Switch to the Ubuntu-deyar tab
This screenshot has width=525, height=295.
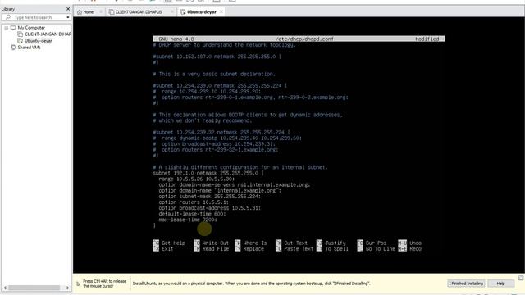click(x=202, y=12)
